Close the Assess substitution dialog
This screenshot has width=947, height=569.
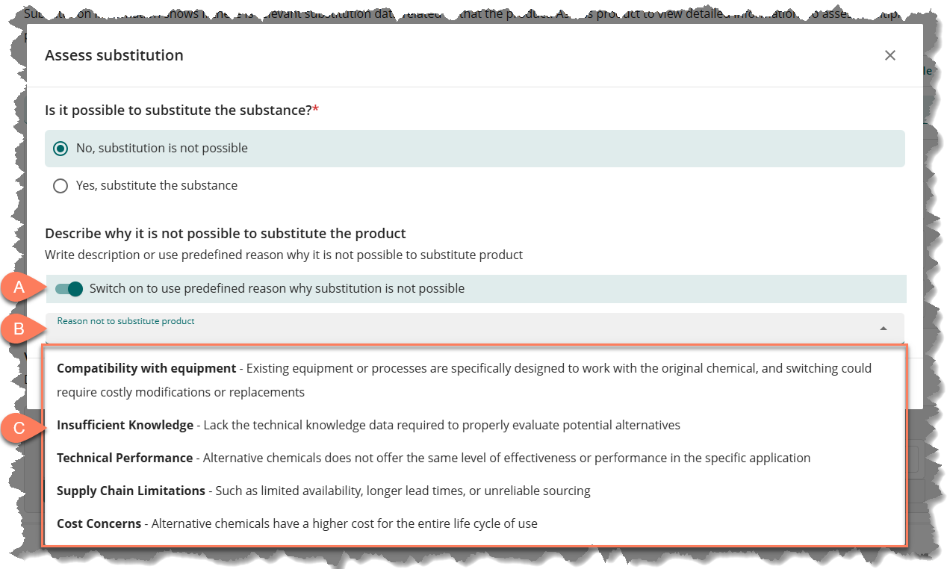889,55
